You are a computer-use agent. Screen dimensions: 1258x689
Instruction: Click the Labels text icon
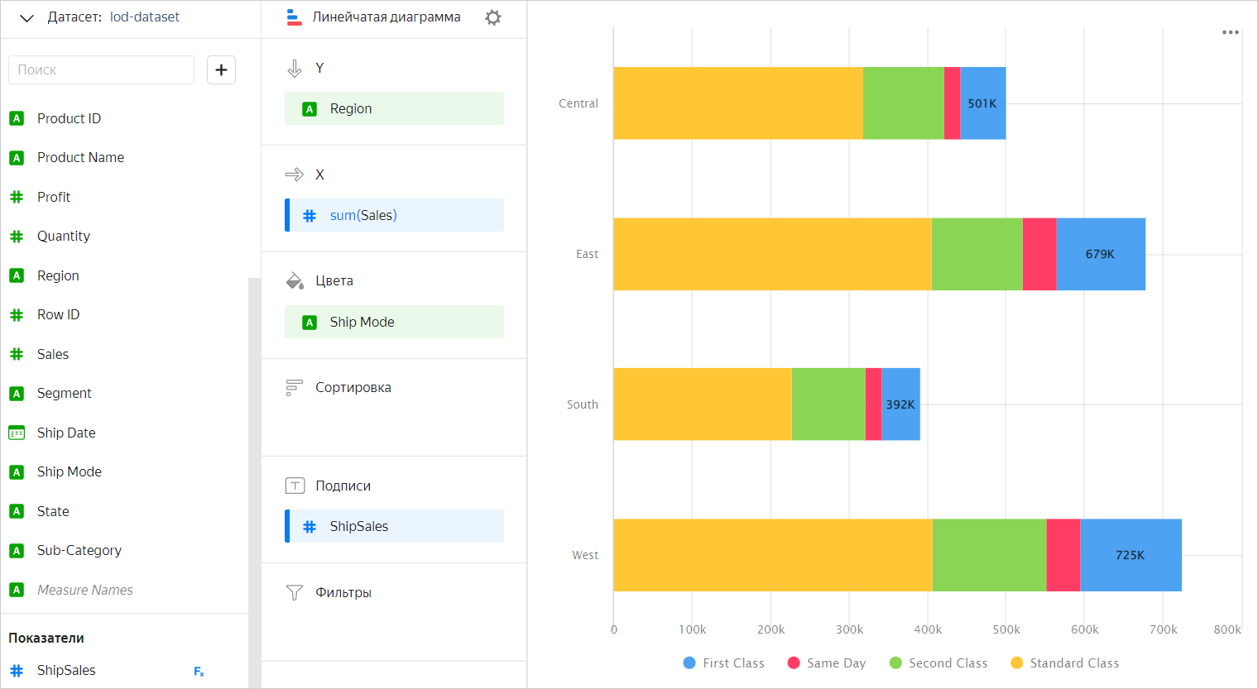point(295,486)
